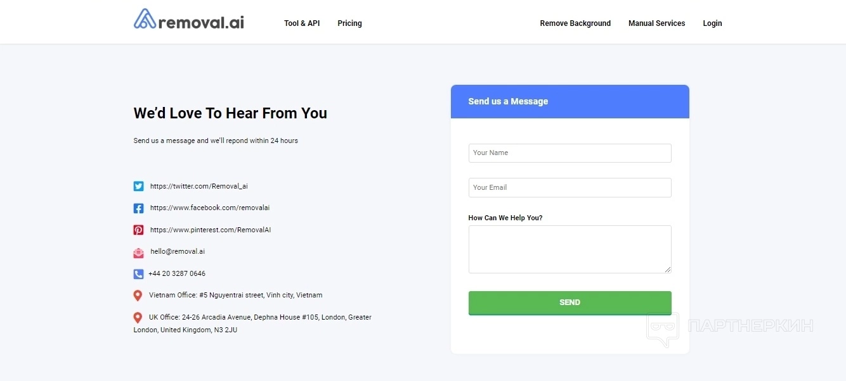
Task: Click the hello@removal.ai email address
Action: coord(178,252)
